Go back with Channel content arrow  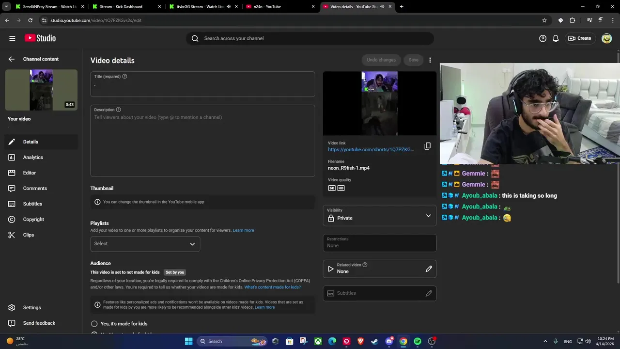(x=12, y=59)
